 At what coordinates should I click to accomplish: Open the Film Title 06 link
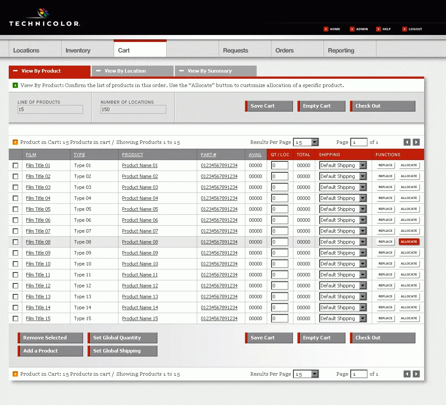click(x=38, y=220)
